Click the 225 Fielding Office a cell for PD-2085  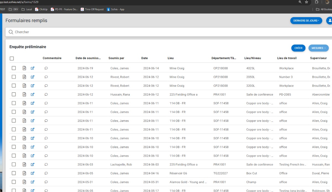tap(183, 94)
